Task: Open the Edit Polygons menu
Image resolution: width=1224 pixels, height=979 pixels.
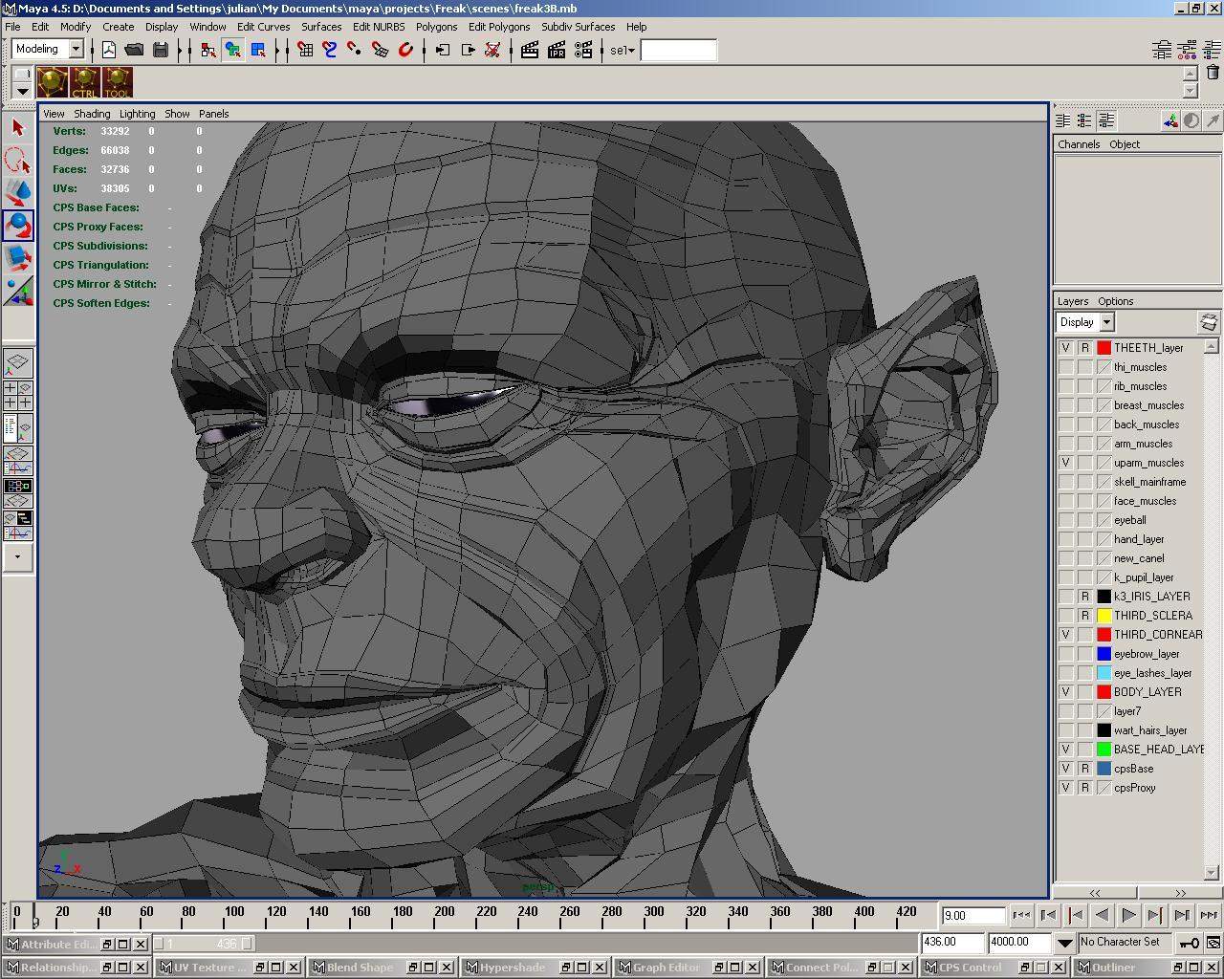Action: [498, 27]
